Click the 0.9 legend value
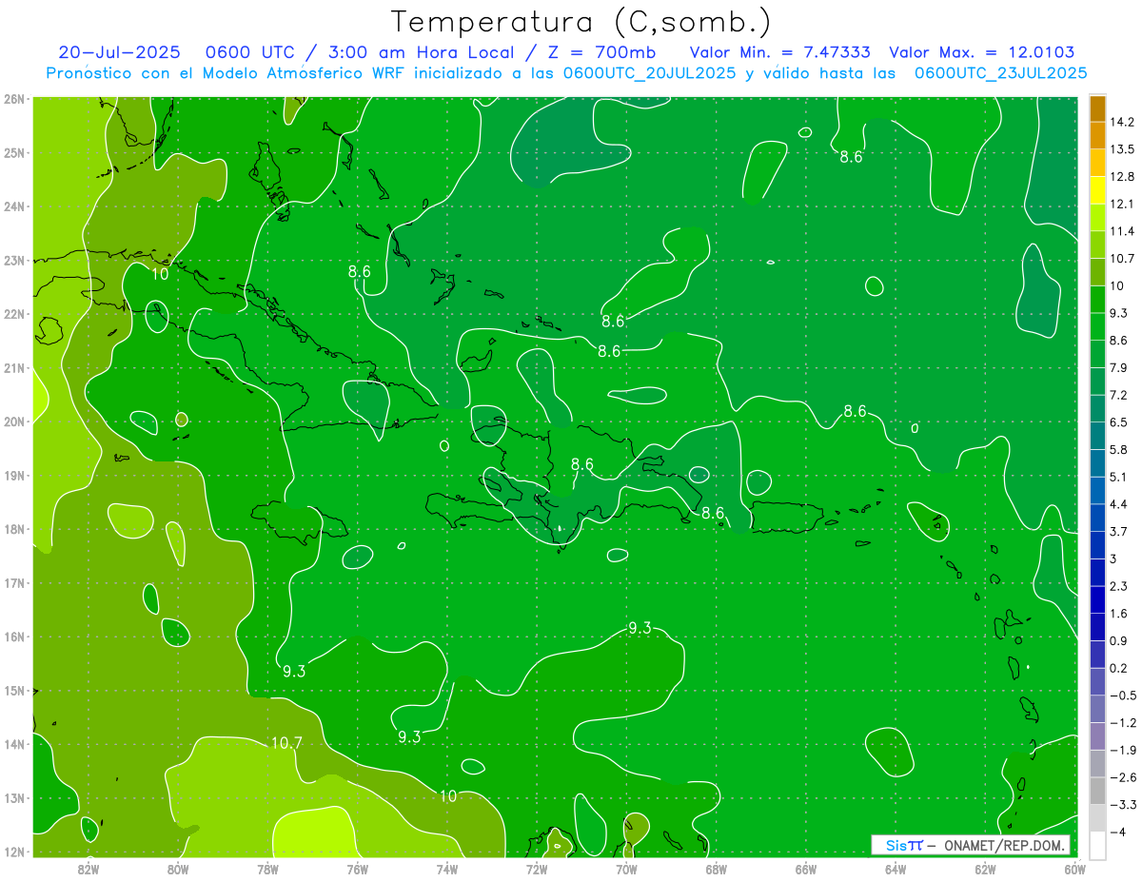Screen dimensions: 1142x882 (1119, 640)
